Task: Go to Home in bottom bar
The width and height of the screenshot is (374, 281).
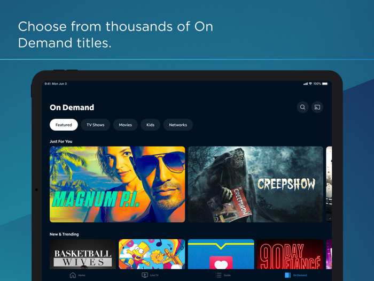Action: (73, 275)
